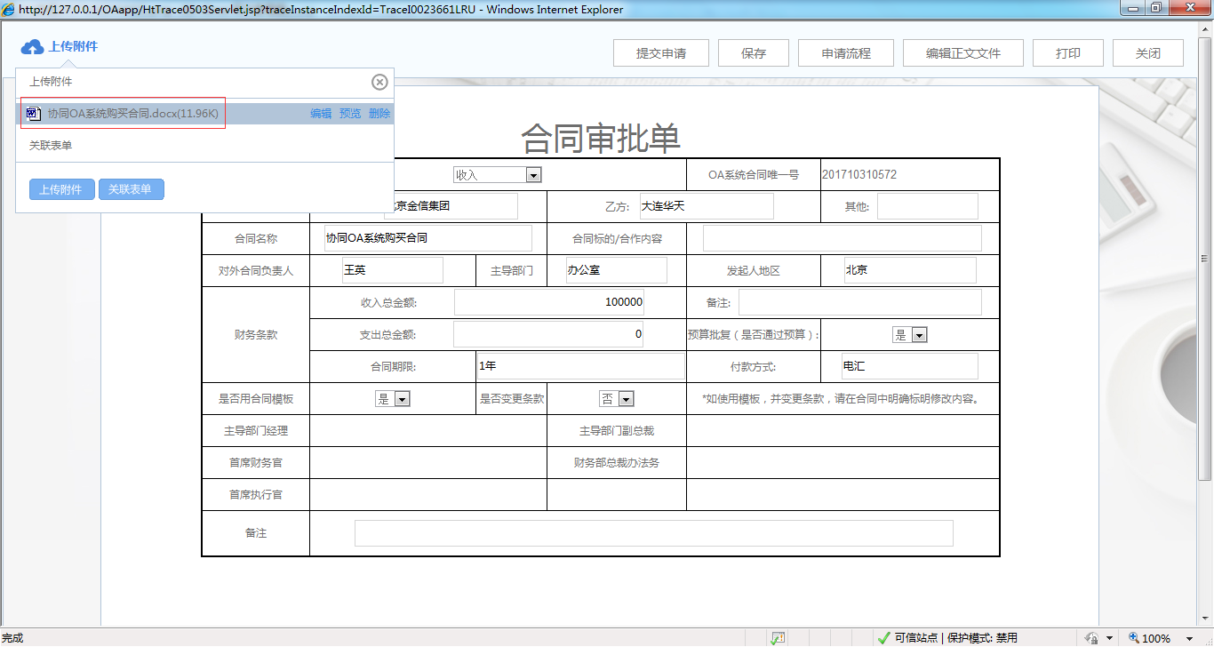Image resolution: width=1214 pixels, height=647 pixels.
Task: Click the 关联表单 button in the popup
Action: tap(131, 189)
